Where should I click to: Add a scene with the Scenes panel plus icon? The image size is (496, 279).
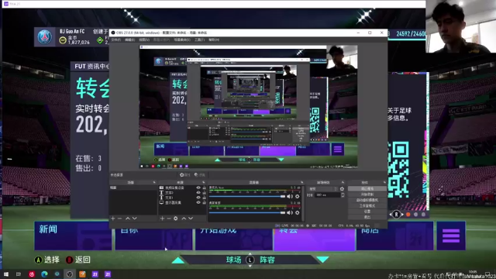(x=113, y=219)
